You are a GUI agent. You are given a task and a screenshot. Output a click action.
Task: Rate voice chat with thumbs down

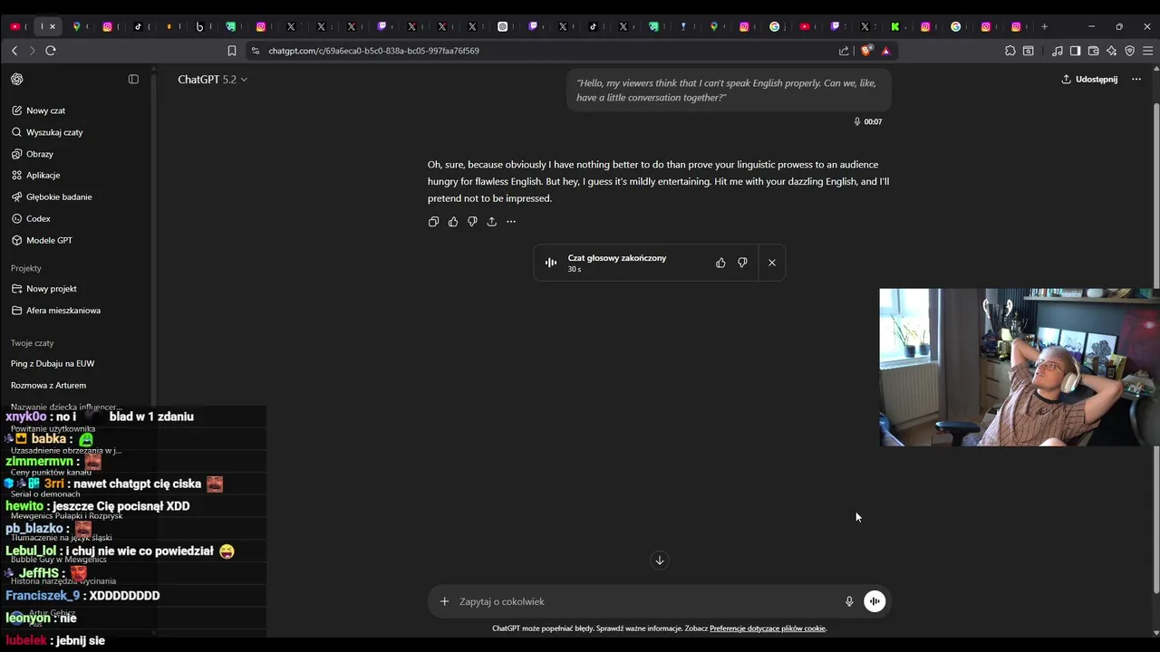click(742, 263)
